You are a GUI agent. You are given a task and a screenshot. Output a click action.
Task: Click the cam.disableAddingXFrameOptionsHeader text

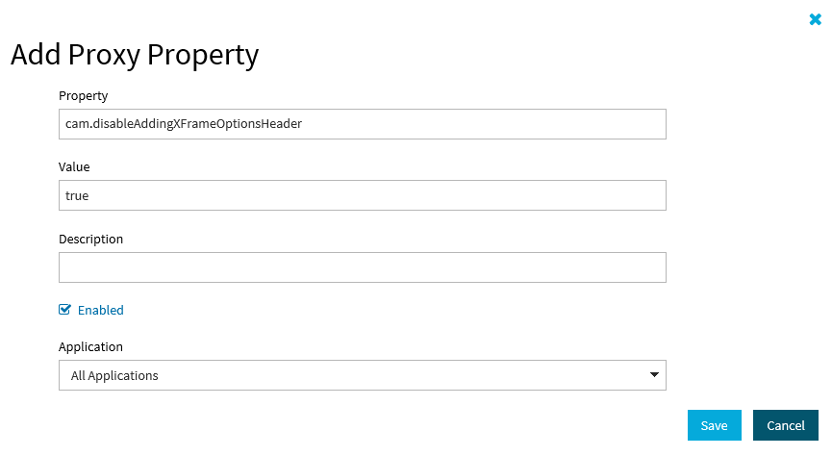tap(184, 123)
